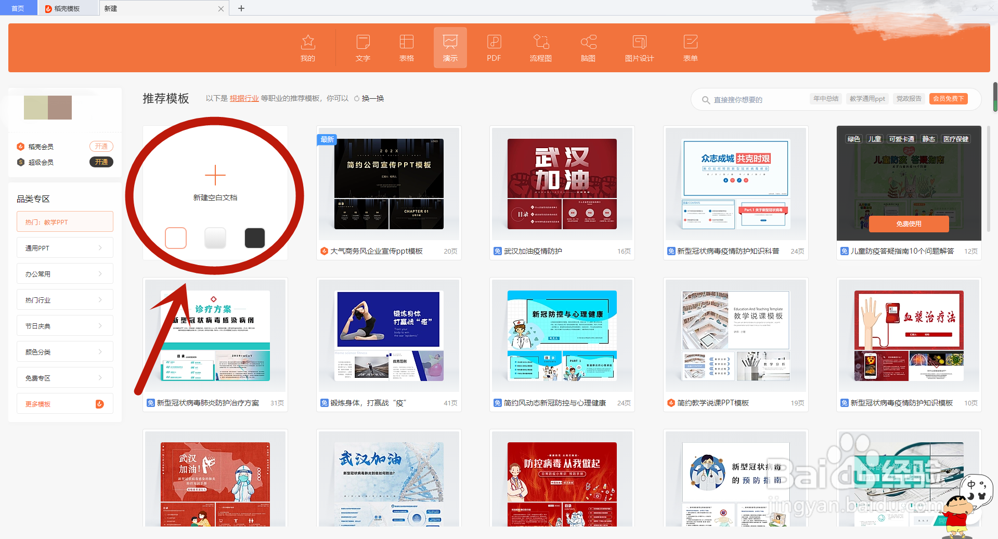Image resolution: width=998 pixels, height=539 pixels.
Task: Open the 文字 document creation icon
Action: 362,47
